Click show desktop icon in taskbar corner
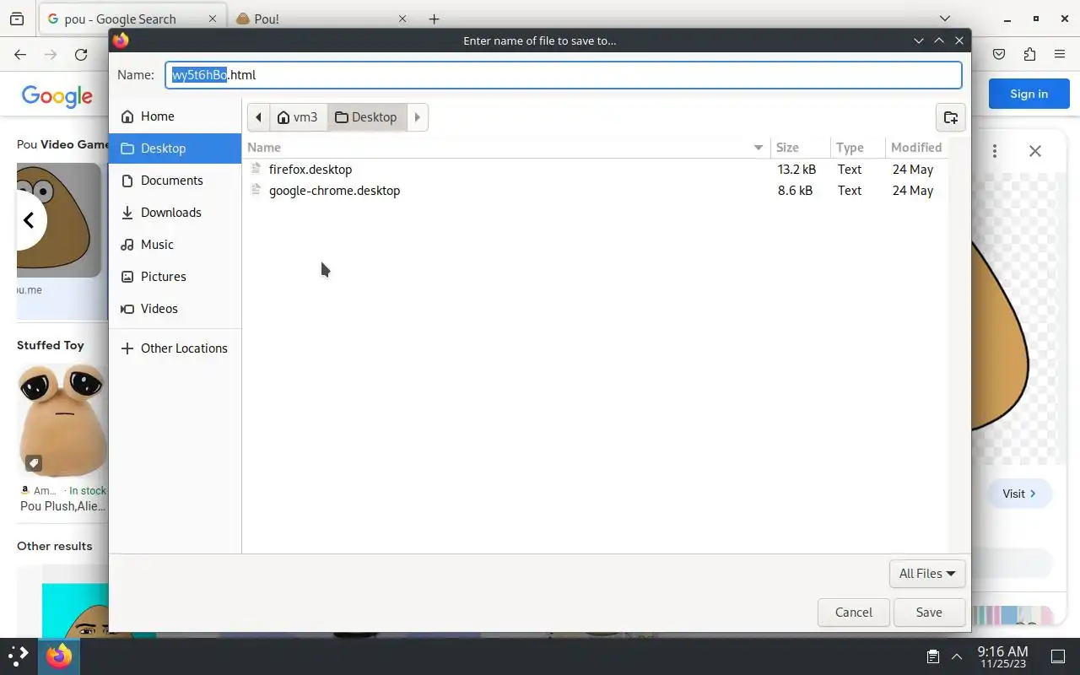Screen dimensions: 1080x675 point(1058,656)
